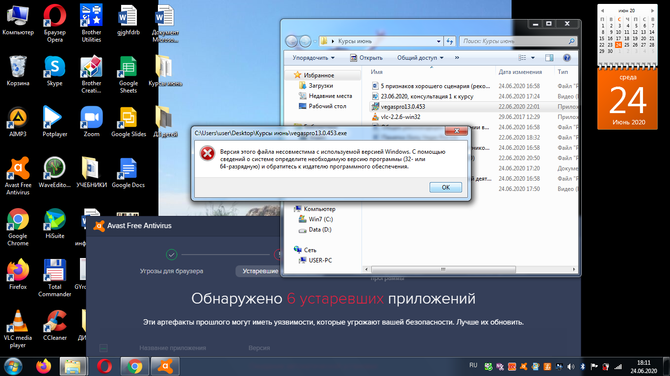Select Компьютер in the navigation pane
670x376 pixels.
tap(319, 209)
